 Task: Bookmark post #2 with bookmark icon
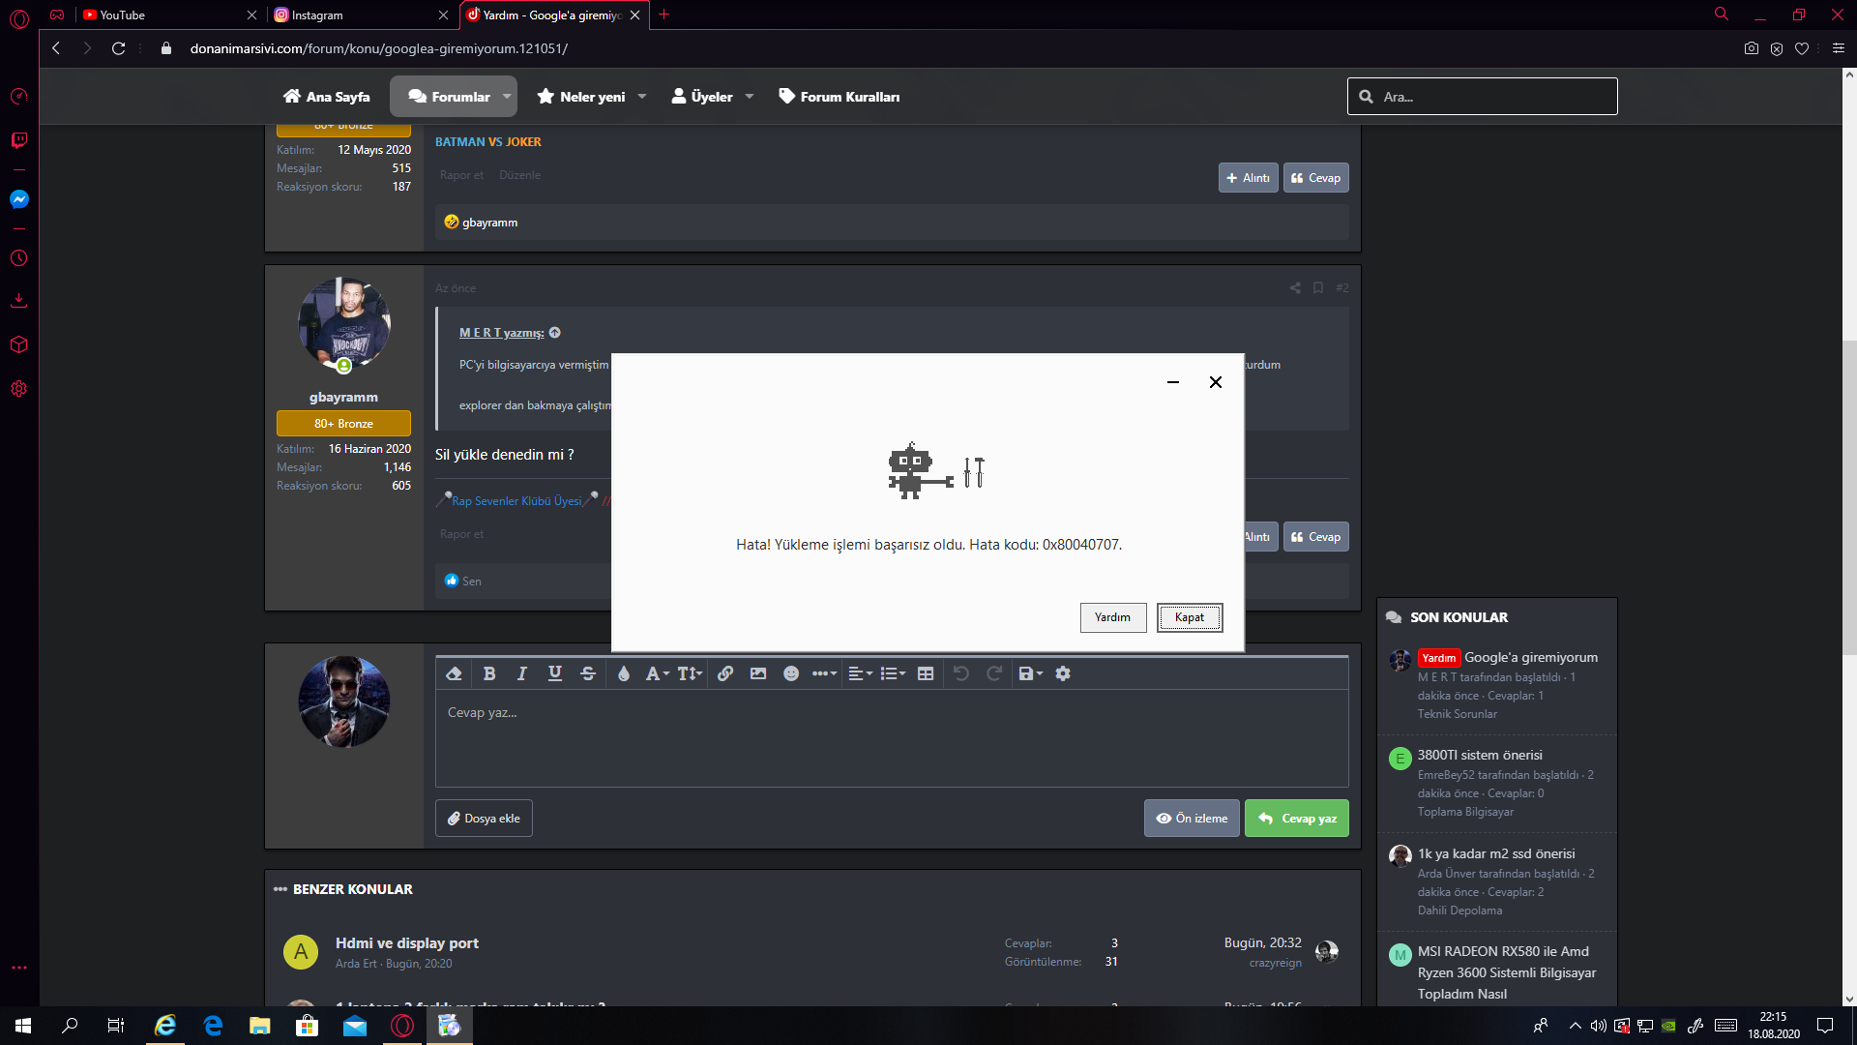tap(1318, 287)
